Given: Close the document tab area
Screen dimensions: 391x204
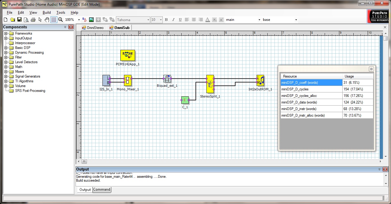Looking at the screenshot, I should [x=385, y=27].
